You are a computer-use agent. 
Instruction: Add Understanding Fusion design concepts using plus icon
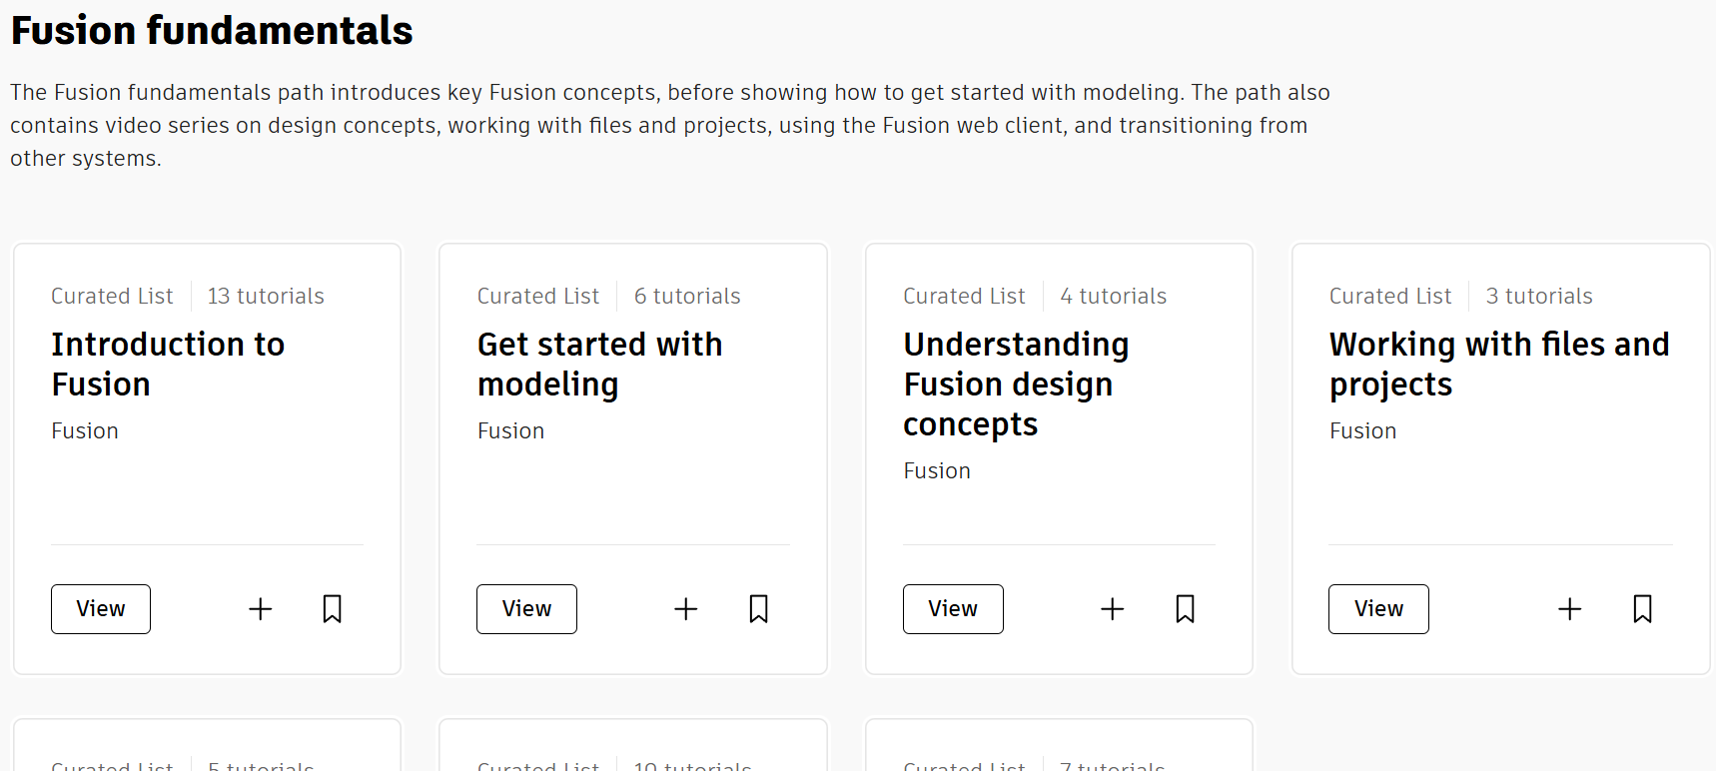click(x=1113, y=609)
